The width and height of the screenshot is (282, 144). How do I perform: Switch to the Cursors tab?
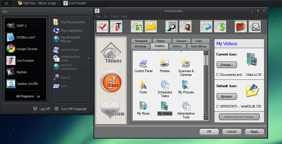[181, 41]
